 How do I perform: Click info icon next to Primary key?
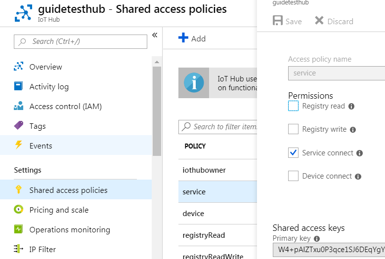coord(317,239)
